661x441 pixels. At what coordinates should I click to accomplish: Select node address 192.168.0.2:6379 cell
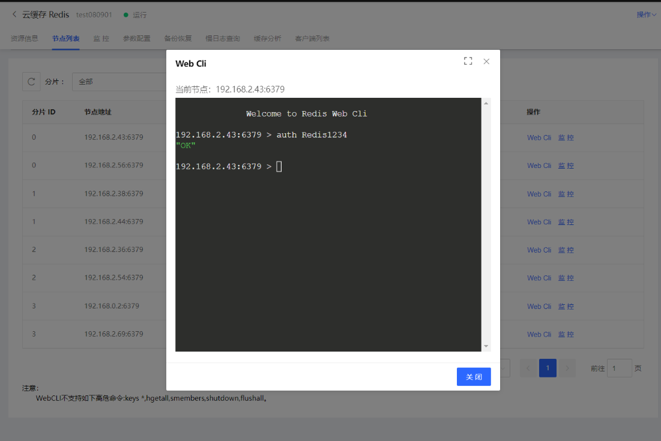click(112, 306)
